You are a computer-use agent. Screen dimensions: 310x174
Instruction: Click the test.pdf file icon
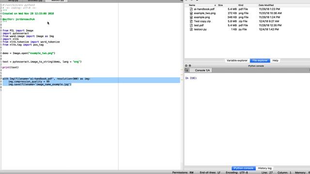point(191,25)
